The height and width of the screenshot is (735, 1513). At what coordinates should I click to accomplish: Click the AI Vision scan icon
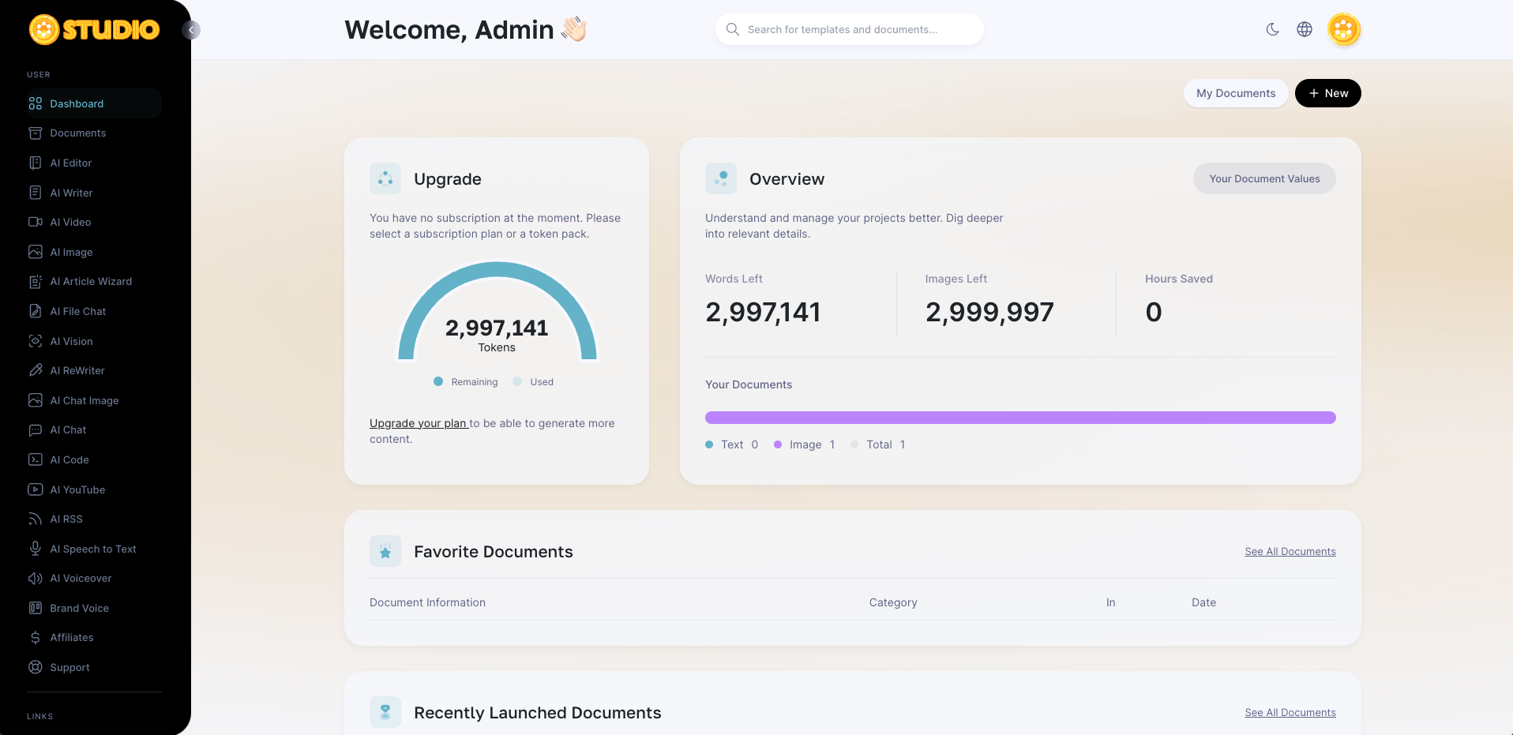[36, 341]
